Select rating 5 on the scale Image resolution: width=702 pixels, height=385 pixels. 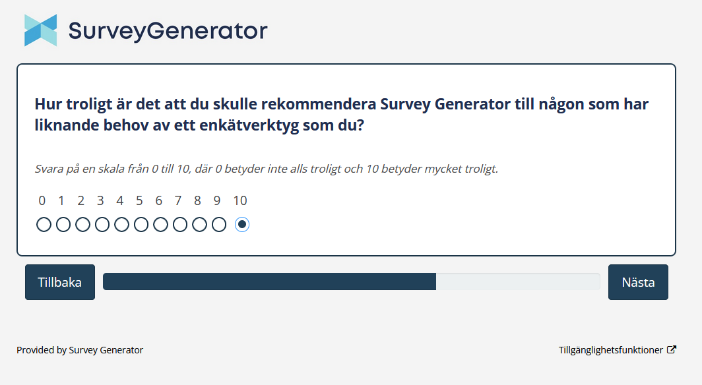coord(140,224)
